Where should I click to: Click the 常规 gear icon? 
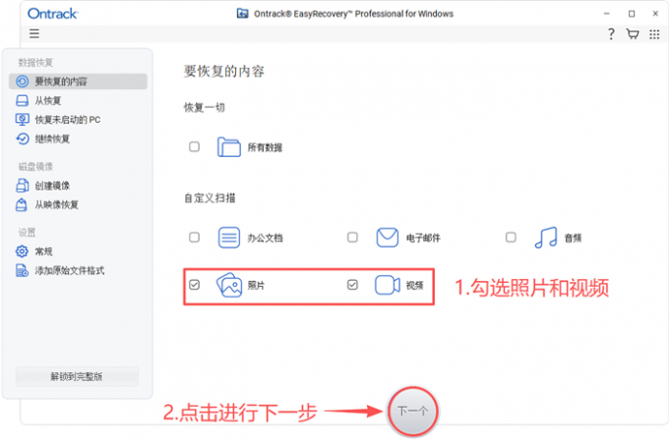click(x=22, y=251)
